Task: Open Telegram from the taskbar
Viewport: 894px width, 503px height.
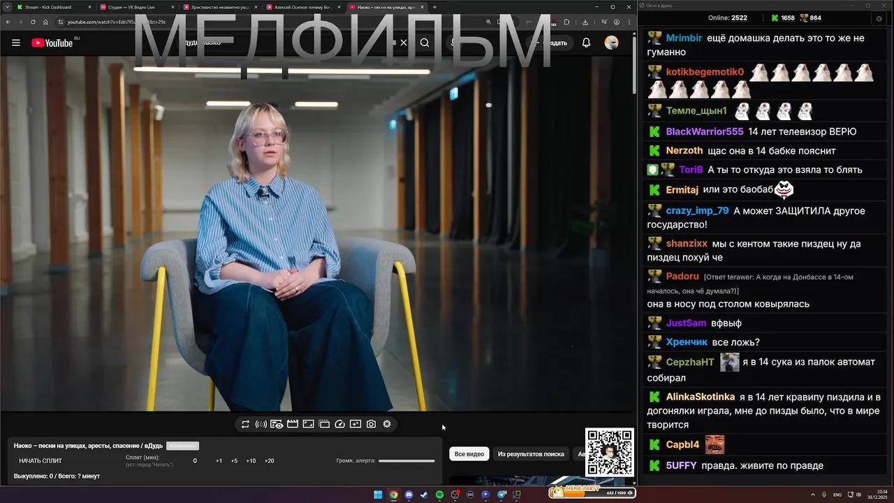Action: 501,495
